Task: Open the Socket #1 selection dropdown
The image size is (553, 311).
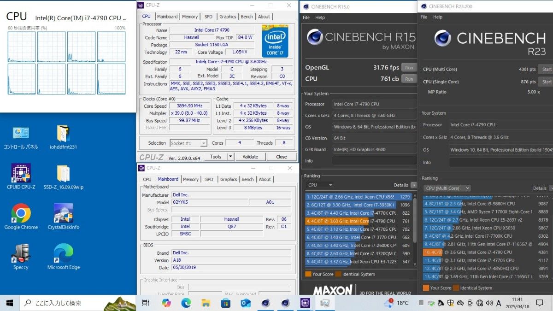Action: (188, 143)
